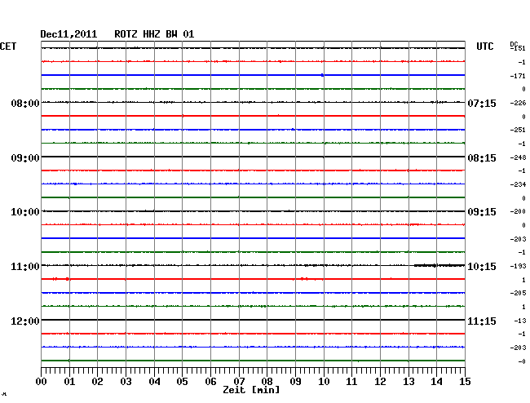Click the UTC timezone label
The image size is (530, 403).
(x=484, y=46)
